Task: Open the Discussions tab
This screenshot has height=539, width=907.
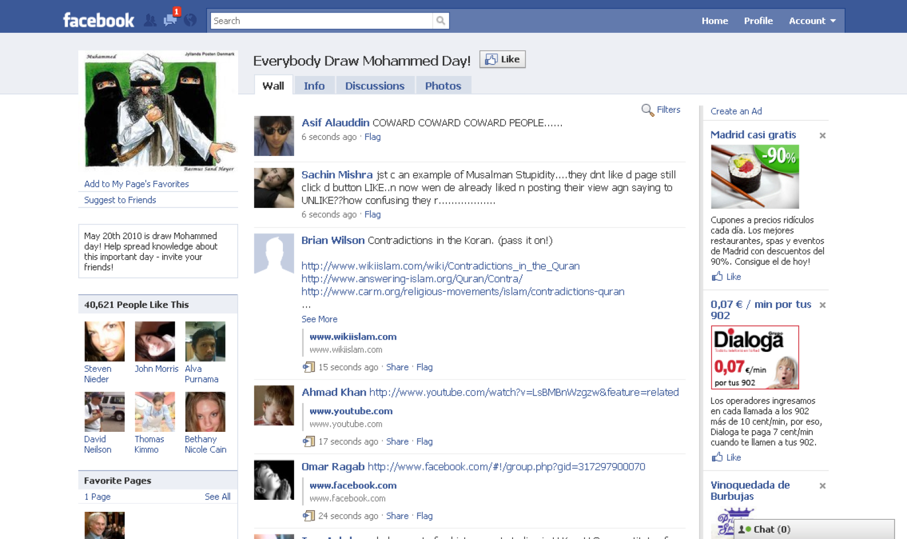Action: (375, 85)
